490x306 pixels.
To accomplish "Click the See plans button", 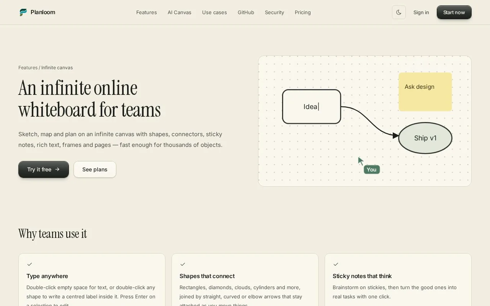I will click(x=95, y=169).
